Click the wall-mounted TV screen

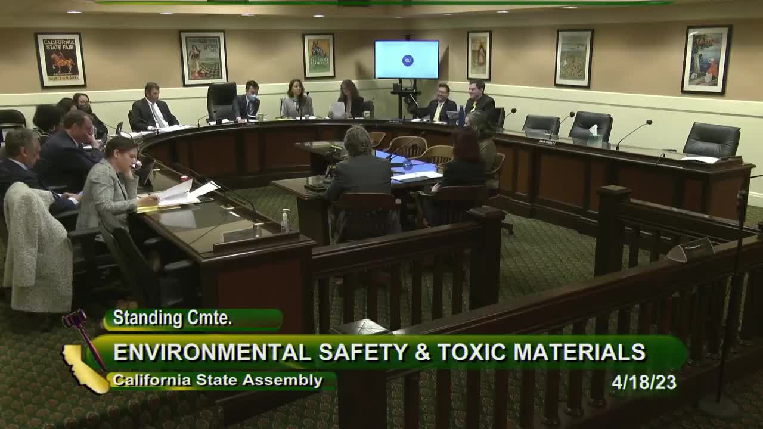(x=407, y=60)
